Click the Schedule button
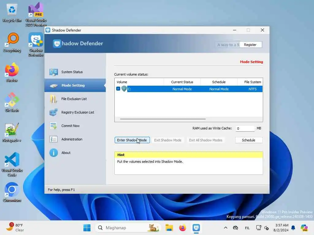The height and width of the screenshot is (235, 314). tap(249, 140)
